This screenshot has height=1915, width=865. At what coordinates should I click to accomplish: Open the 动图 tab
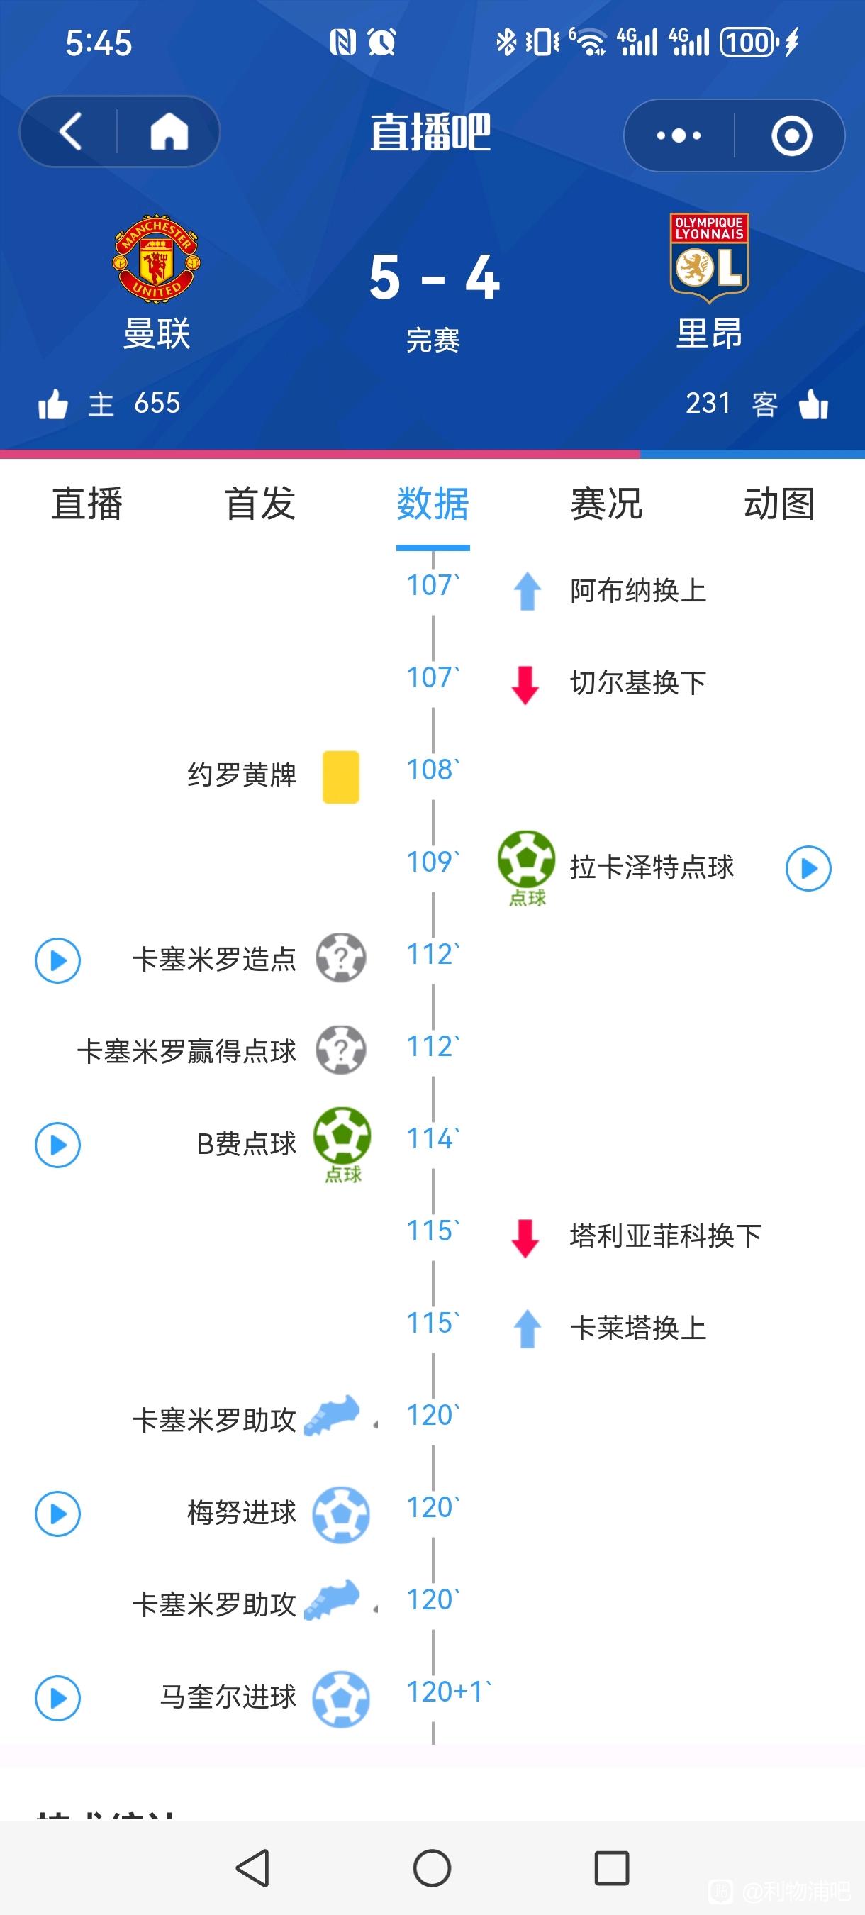pyautogui.click(x=779, y=504)
